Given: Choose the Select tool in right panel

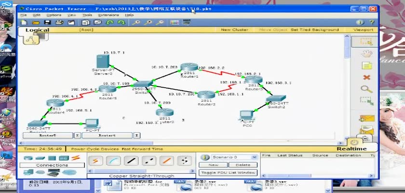Looking at the screenshot, I should [366, 42].
